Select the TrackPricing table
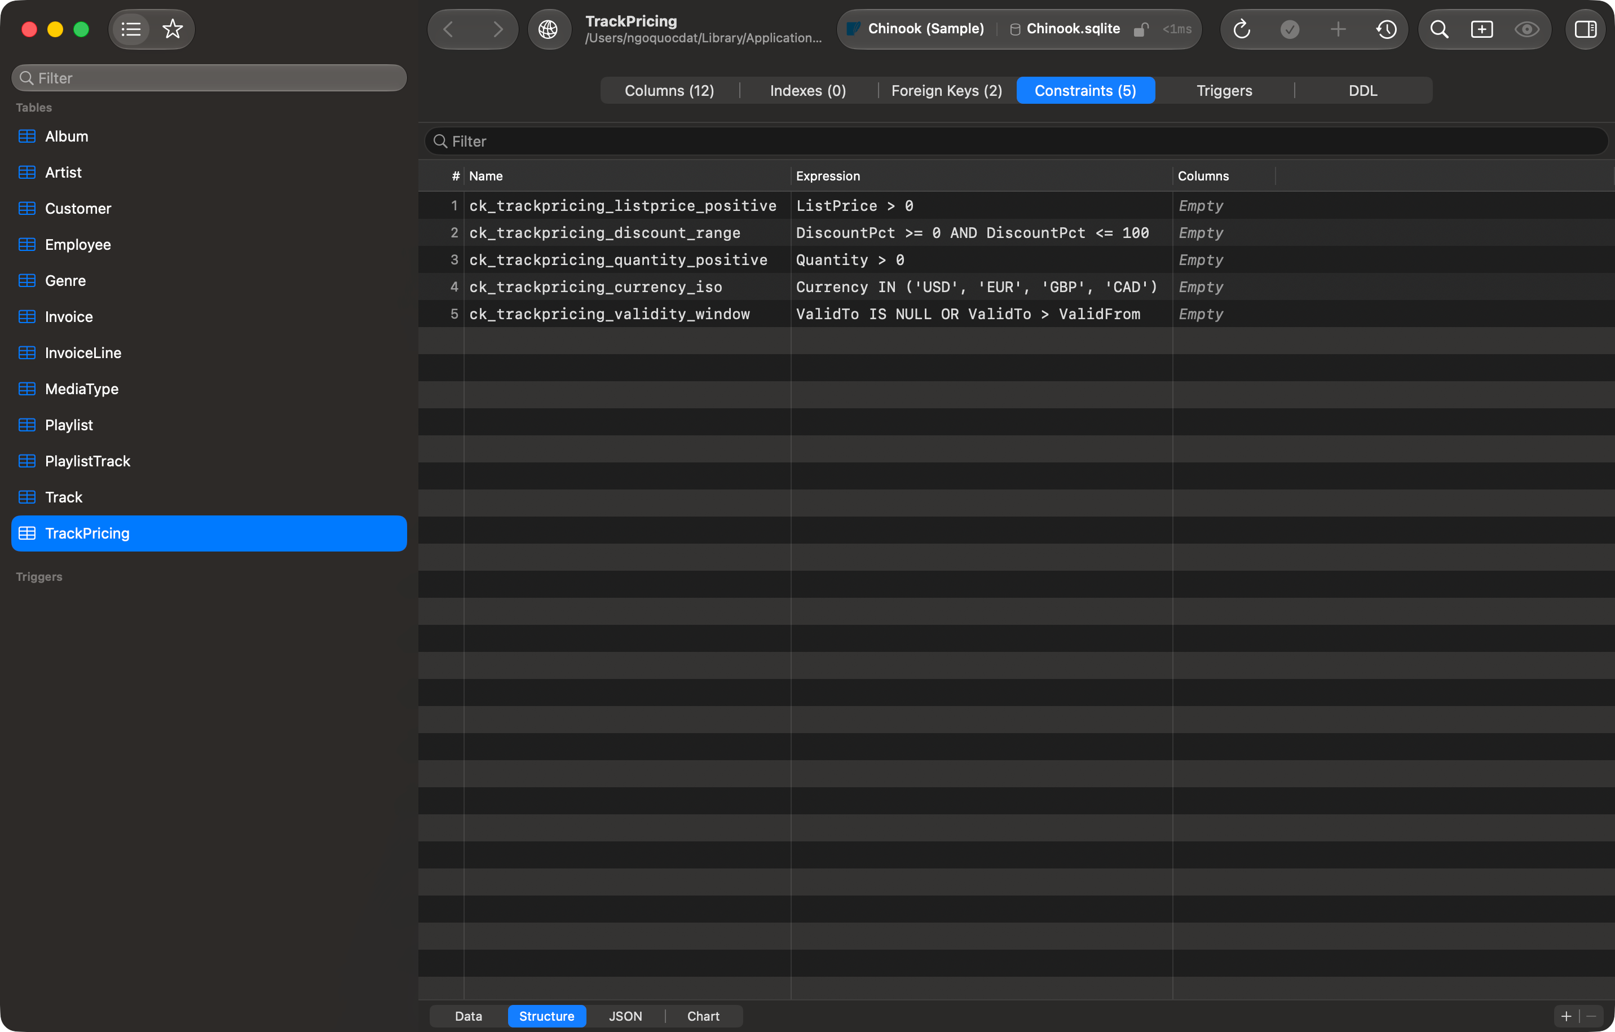This screenshot has width=1615, height=1032. tap(209, 534)
